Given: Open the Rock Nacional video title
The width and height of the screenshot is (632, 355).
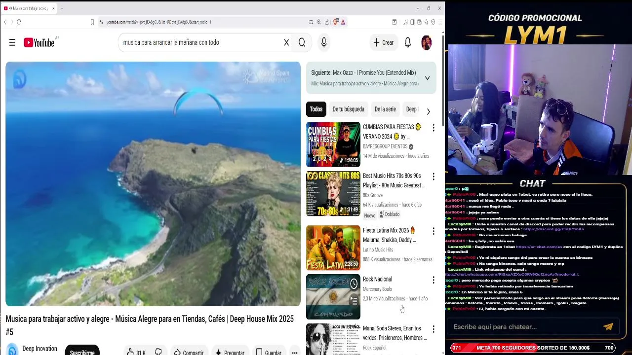Looking at the screenshot, I should click(x=377, y=280).
